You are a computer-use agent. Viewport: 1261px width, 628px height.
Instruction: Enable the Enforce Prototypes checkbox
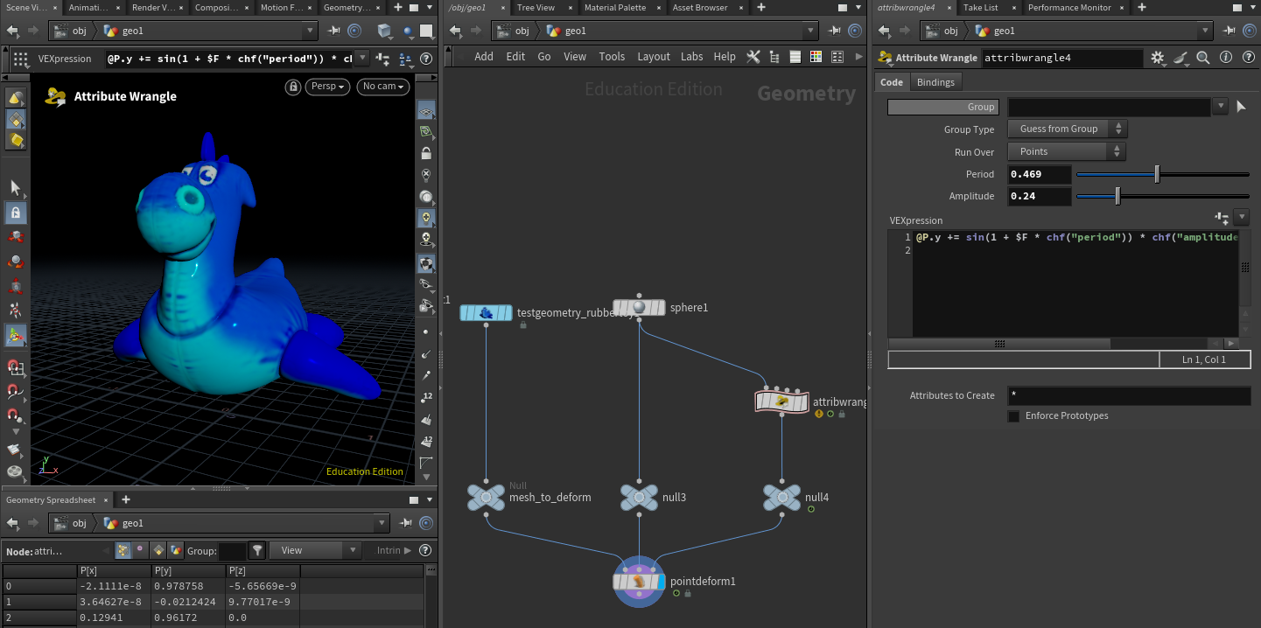point(1013,416)
